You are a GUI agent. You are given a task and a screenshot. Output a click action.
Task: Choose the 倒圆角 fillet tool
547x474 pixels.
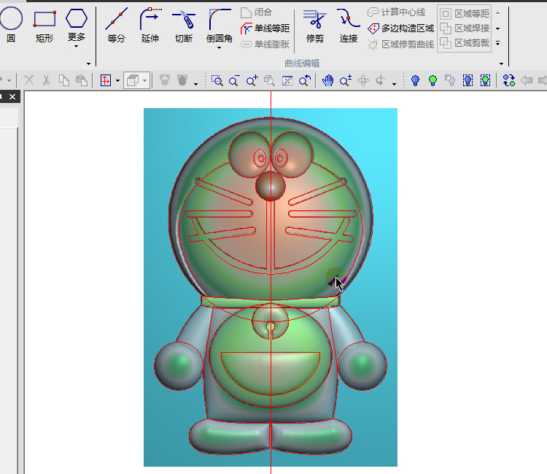coord(219,24)
